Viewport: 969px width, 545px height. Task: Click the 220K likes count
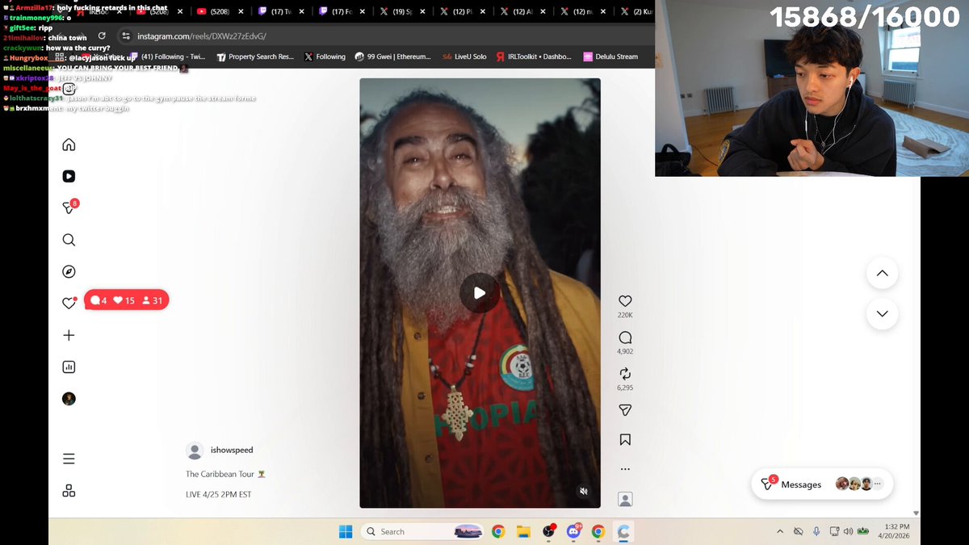coord(625,315)
